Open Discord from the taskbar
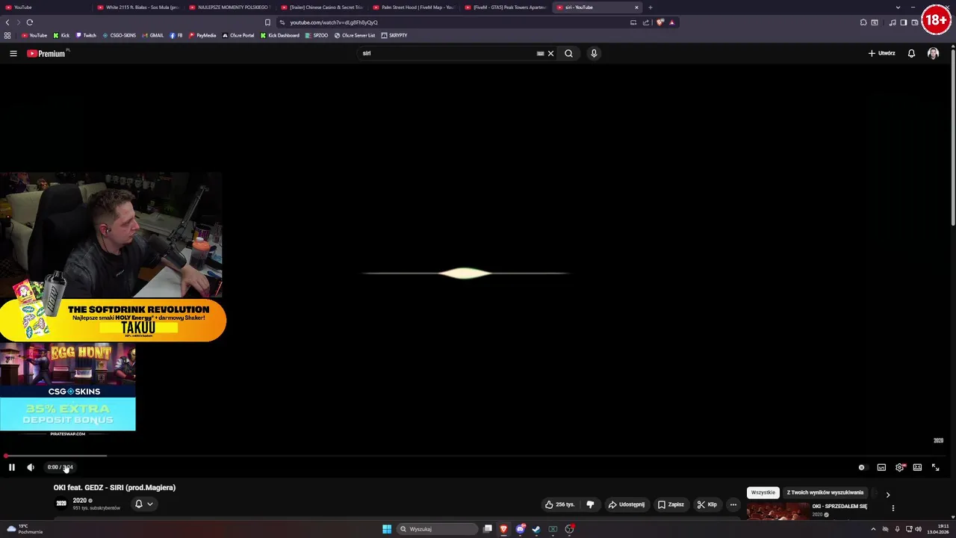Viewport: 956px width, 538px height. tap(521, 529)
